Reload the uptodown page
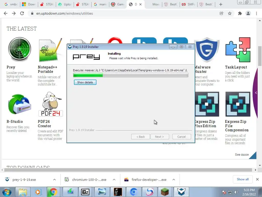This screenshot has width=262, height=197. click(x=22, y=13)
